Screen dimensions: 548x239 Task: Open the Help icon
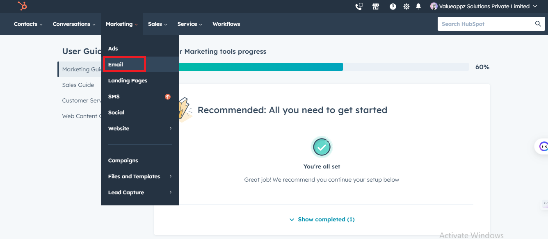(393, 6)
